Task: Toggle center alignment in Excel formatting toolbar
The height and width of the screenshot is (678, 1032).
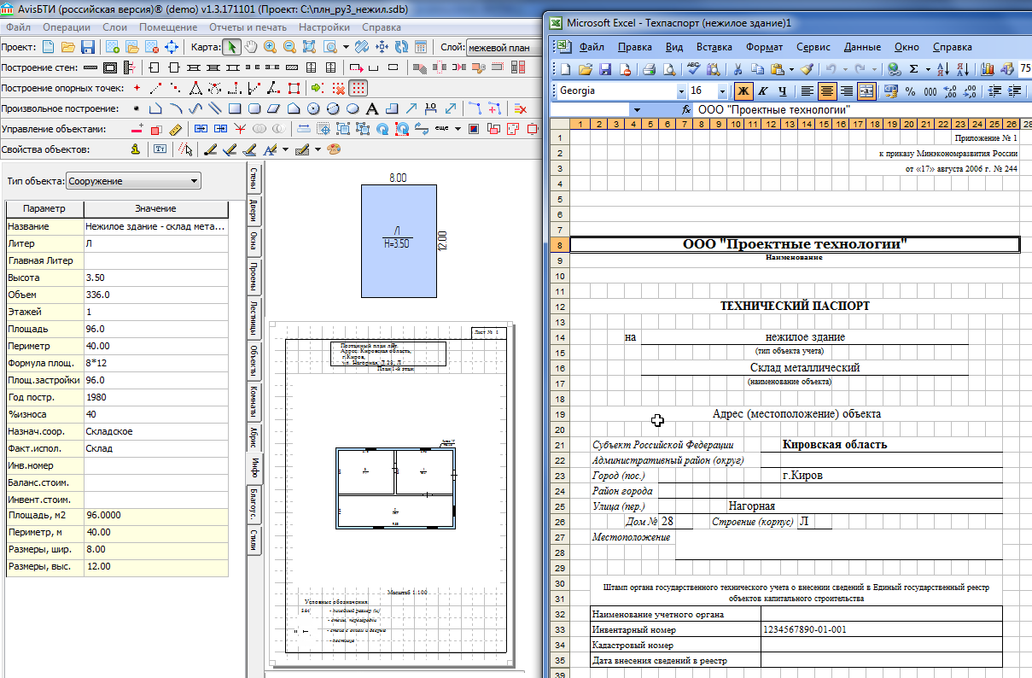Action: [x=826, y=91]
